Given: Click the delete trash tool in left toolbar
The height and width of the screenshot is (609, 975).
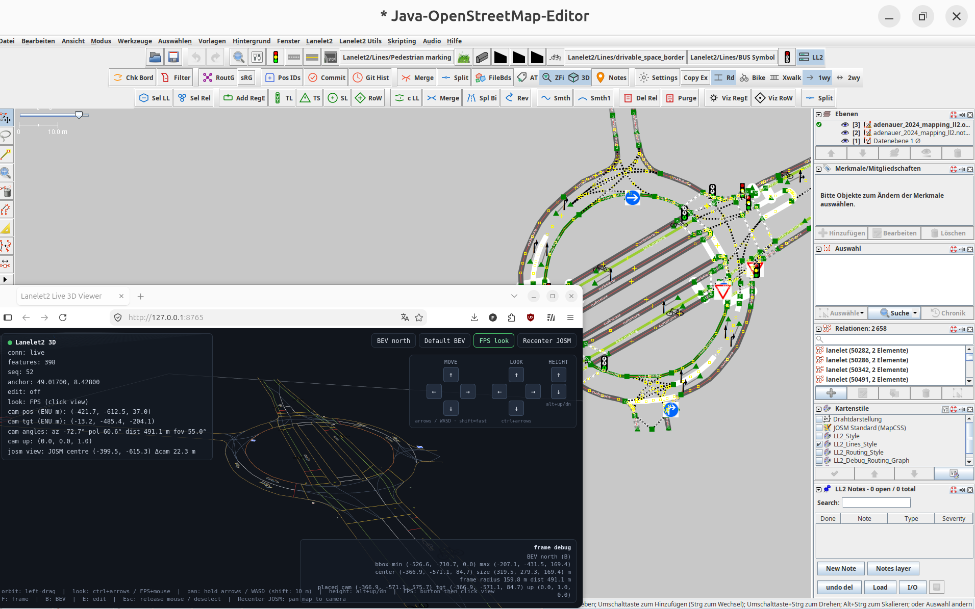Looking at the screenshot, I should 6,191.
